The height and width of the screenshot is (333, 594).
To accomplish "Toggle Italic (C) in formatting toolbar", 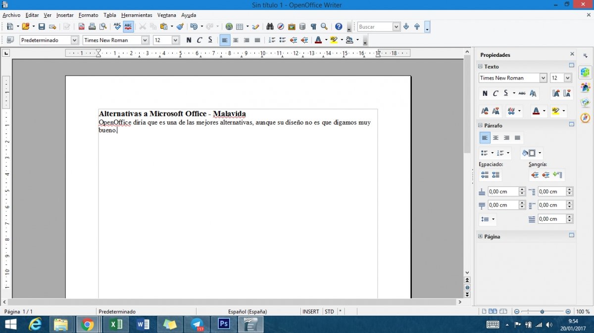I will point(199,40).
